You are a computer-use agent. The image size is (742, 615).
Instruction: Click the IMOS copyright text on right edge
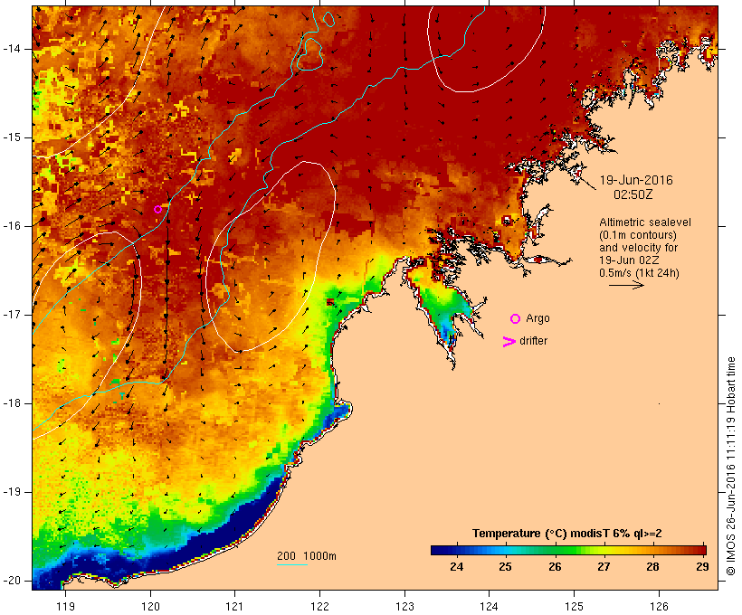[731, 466]
